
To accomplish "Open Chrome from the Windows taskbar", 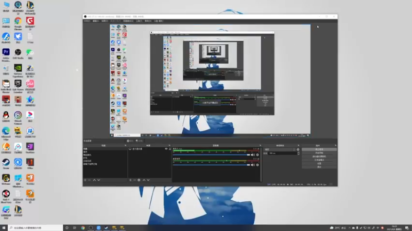I will [x=83, y=228].
